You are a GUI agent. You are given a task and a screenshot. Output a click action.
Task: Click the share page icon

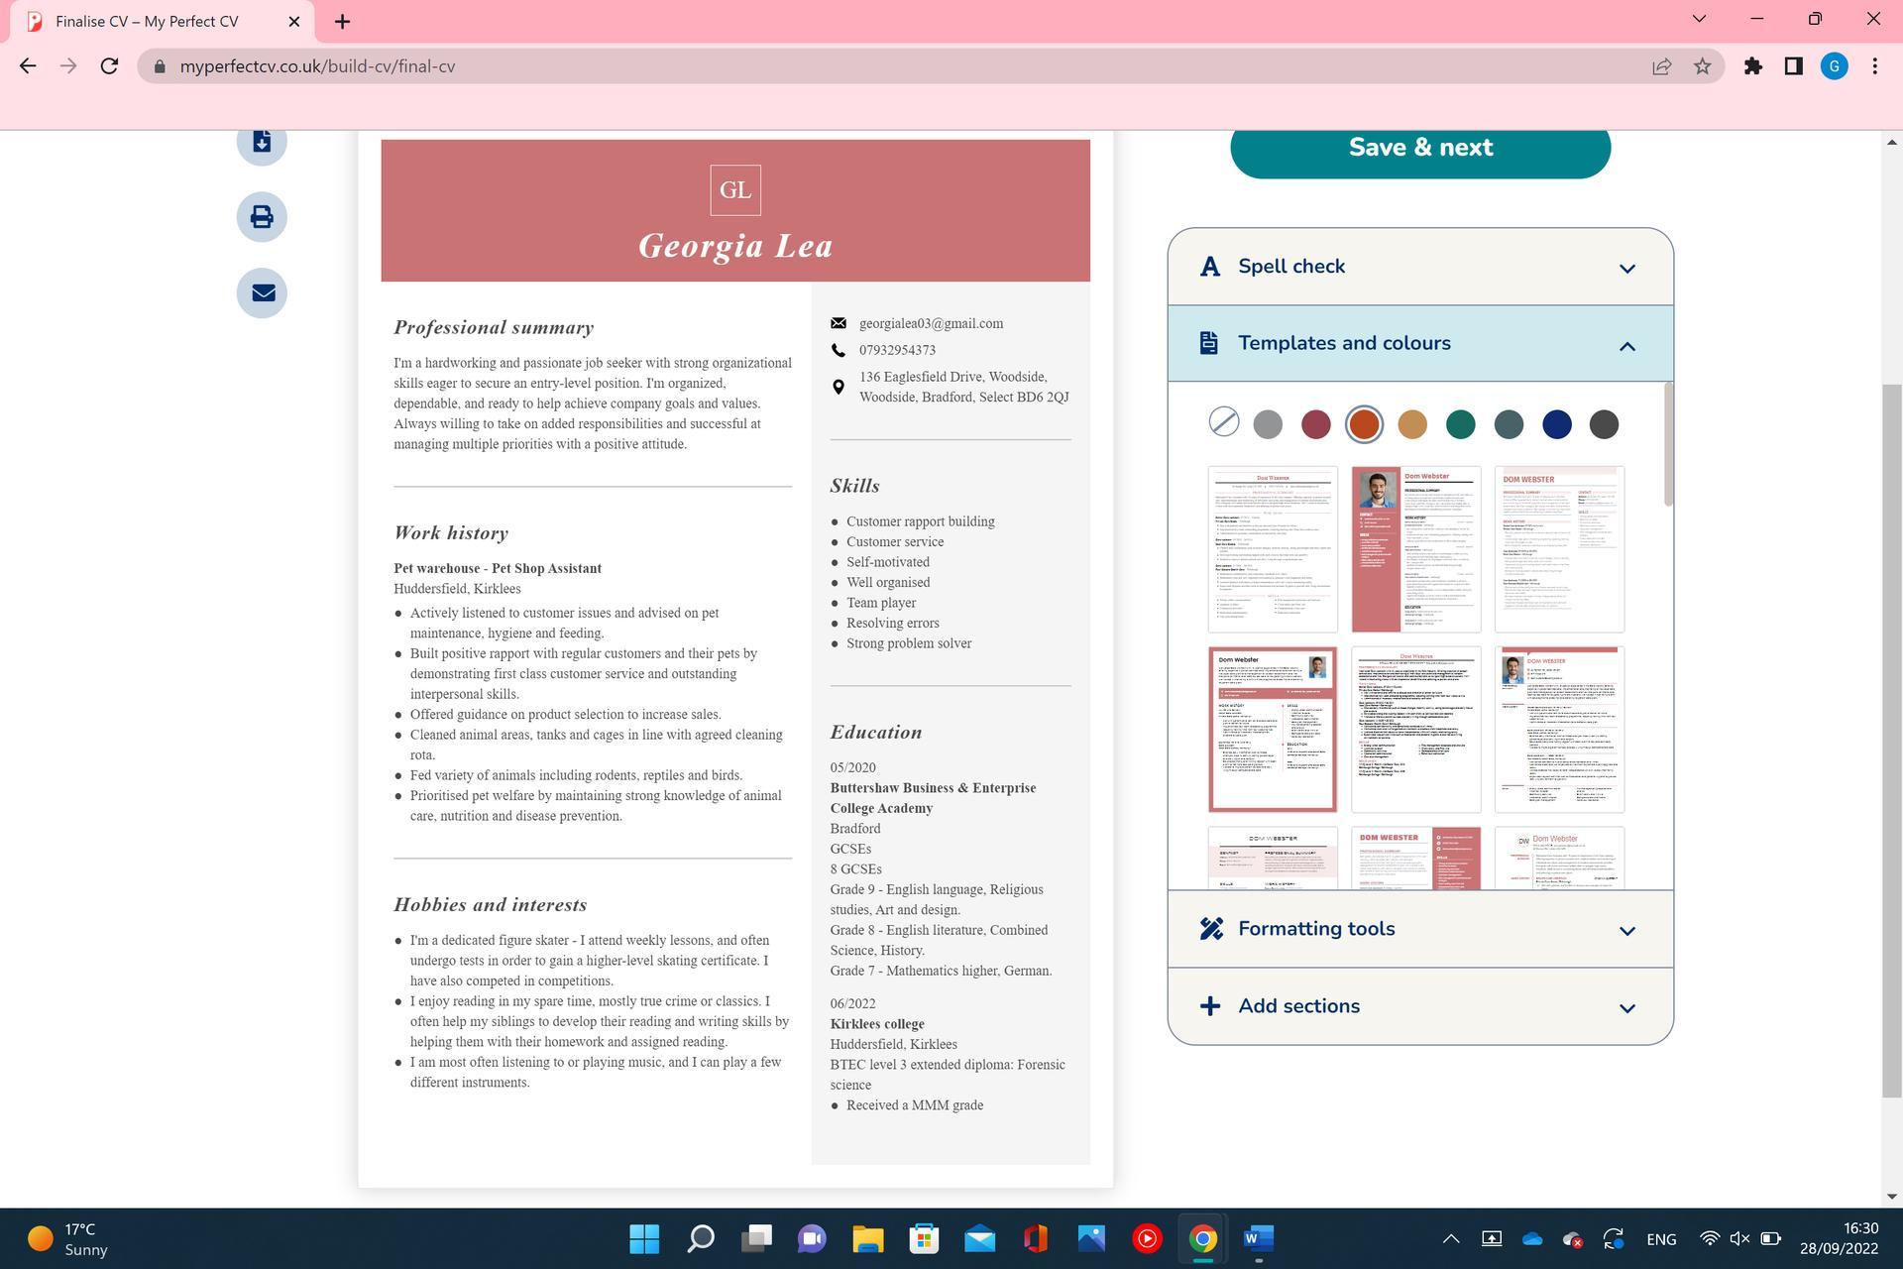pos(1662,66)
